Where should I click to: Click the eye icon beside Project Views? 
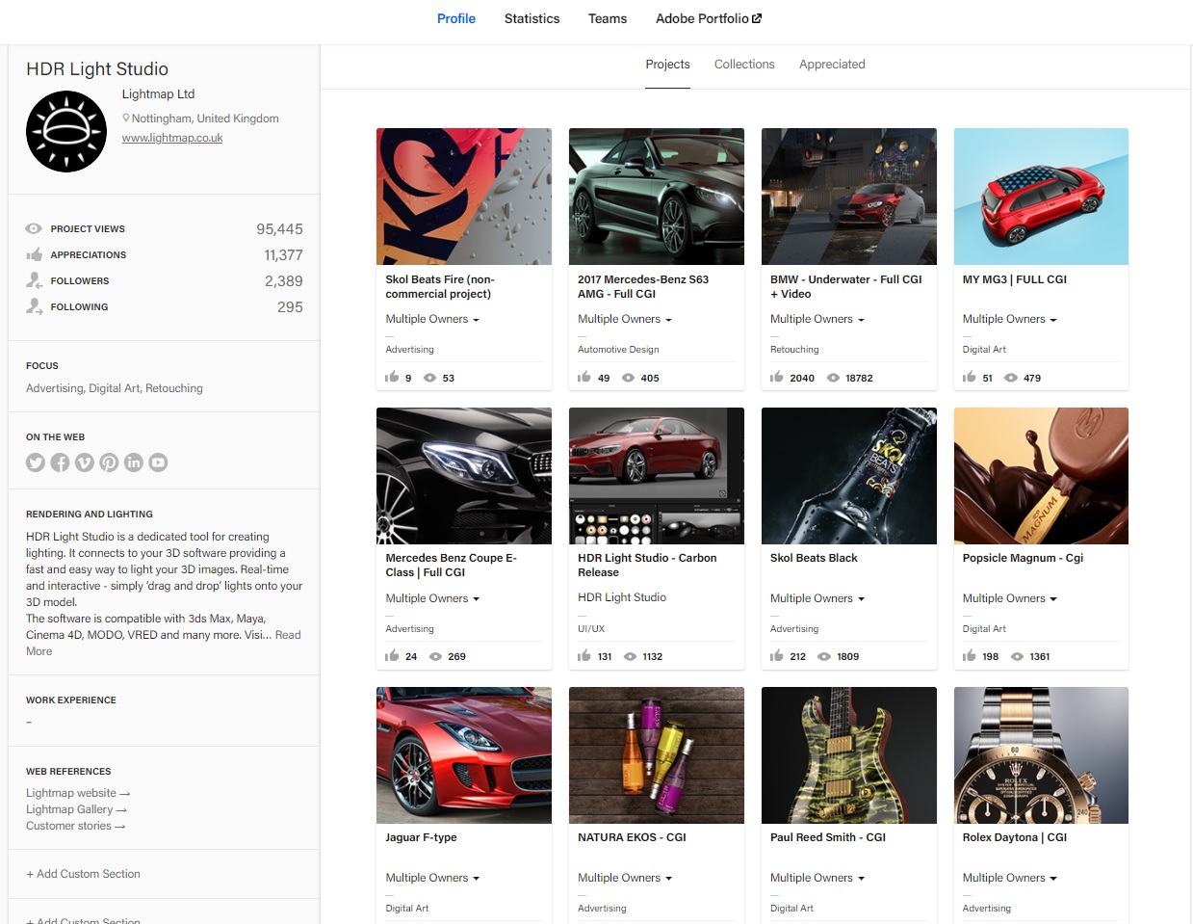[x=34, y=228]
